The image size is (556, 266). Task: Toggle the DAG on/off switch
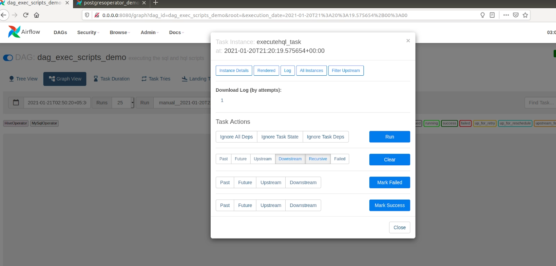[8, 58]
